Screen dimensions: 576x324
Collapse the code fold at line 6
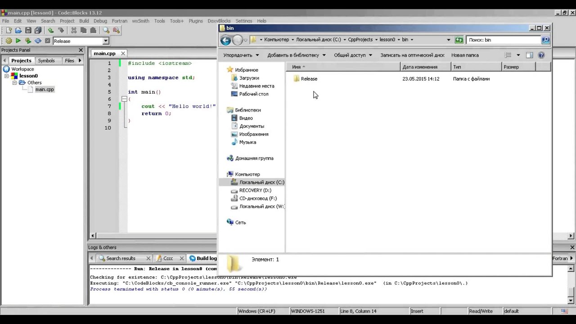[x=124, y=99]
